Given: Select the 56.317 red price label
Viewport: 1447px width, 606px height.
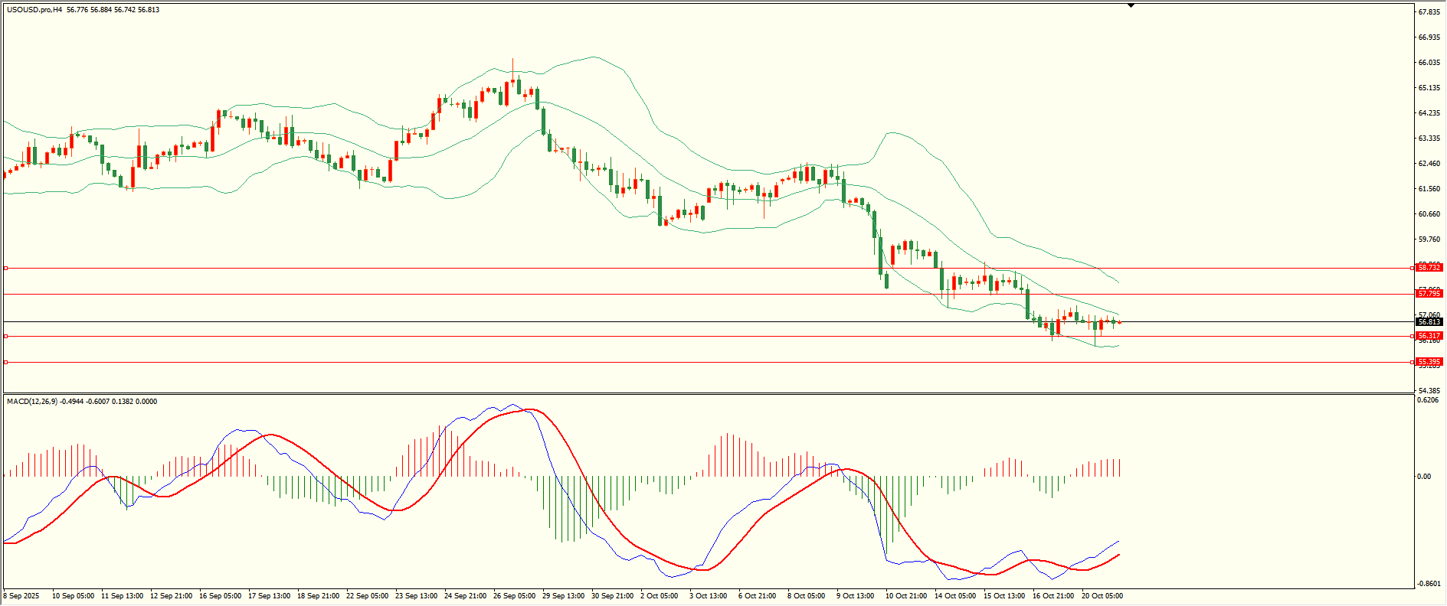Looking at the screenshot, I should point(1429,336).
